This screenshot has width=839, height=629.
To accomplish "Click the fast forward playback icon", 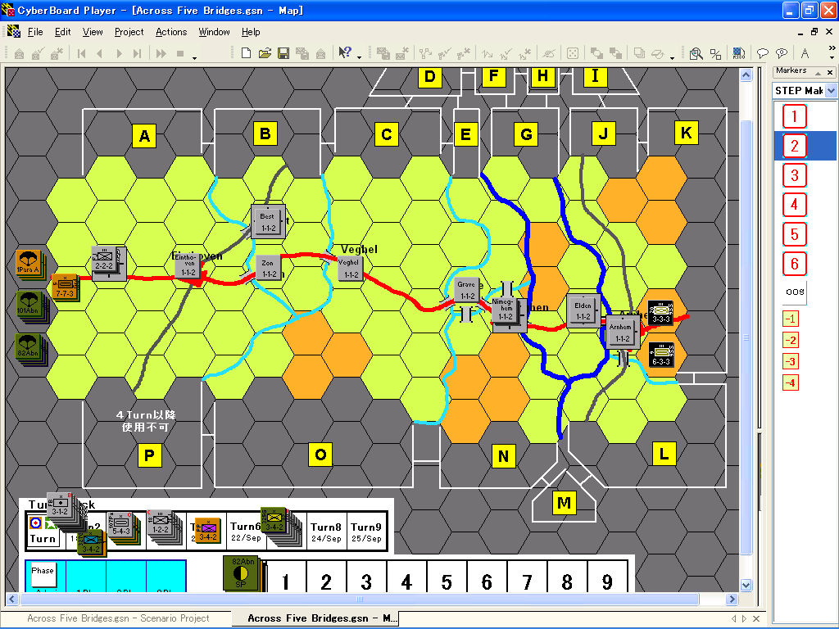I will (161, 53).
